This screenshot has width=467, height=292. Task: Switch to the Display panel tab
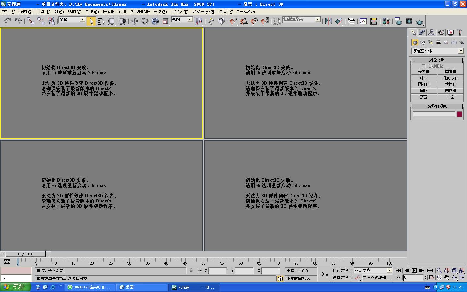[450, 32]
